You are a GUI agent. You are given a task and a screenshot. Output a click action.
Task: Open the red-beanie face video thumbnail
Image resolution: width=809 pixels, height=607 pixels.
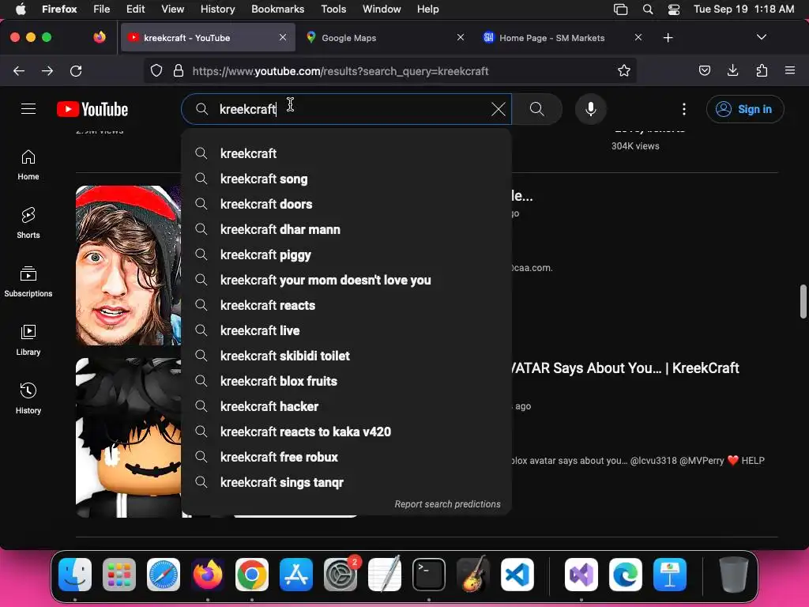pos(129,266)
